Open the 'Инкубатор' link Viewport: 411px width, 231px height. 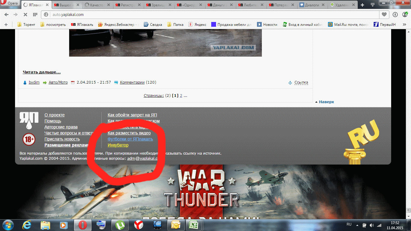(118, 145)
